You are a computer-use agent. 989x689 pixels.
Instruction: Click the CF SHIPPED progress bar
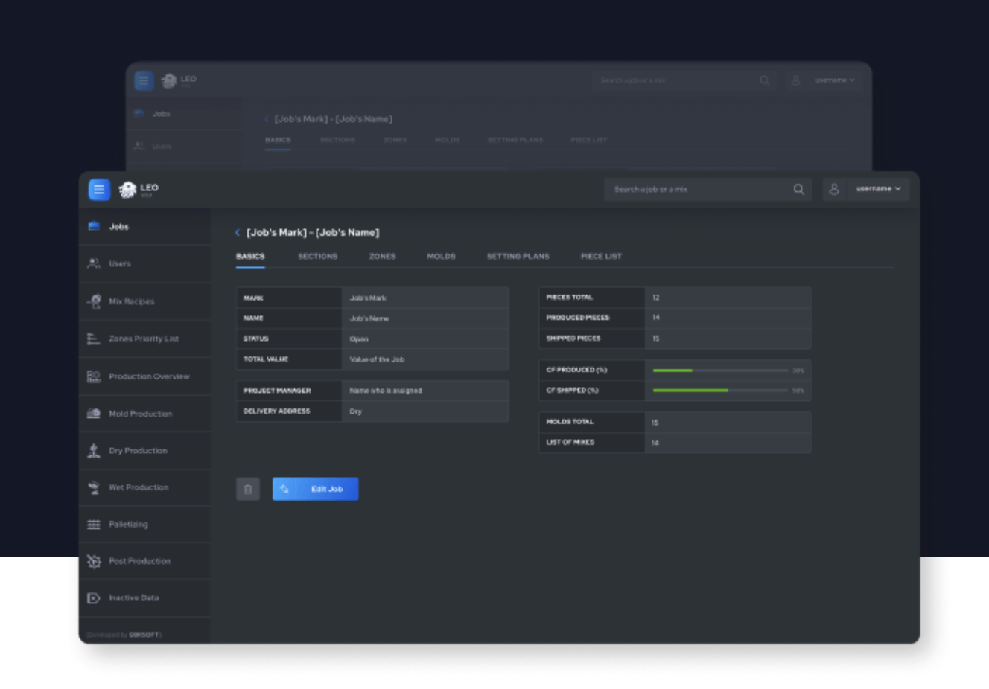pyautogui.click(x=720, y=390)
